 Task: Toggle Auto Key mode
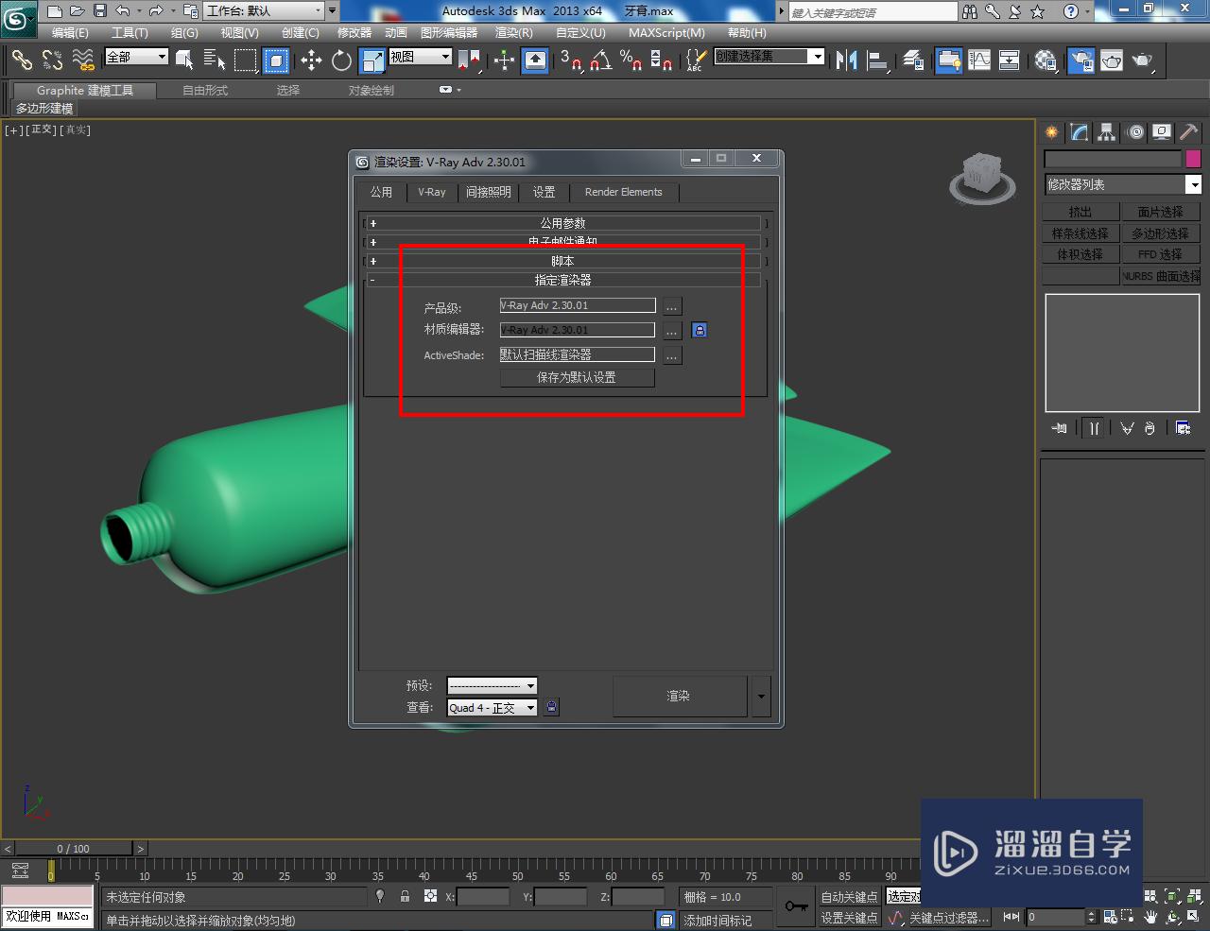pos(849,896)
